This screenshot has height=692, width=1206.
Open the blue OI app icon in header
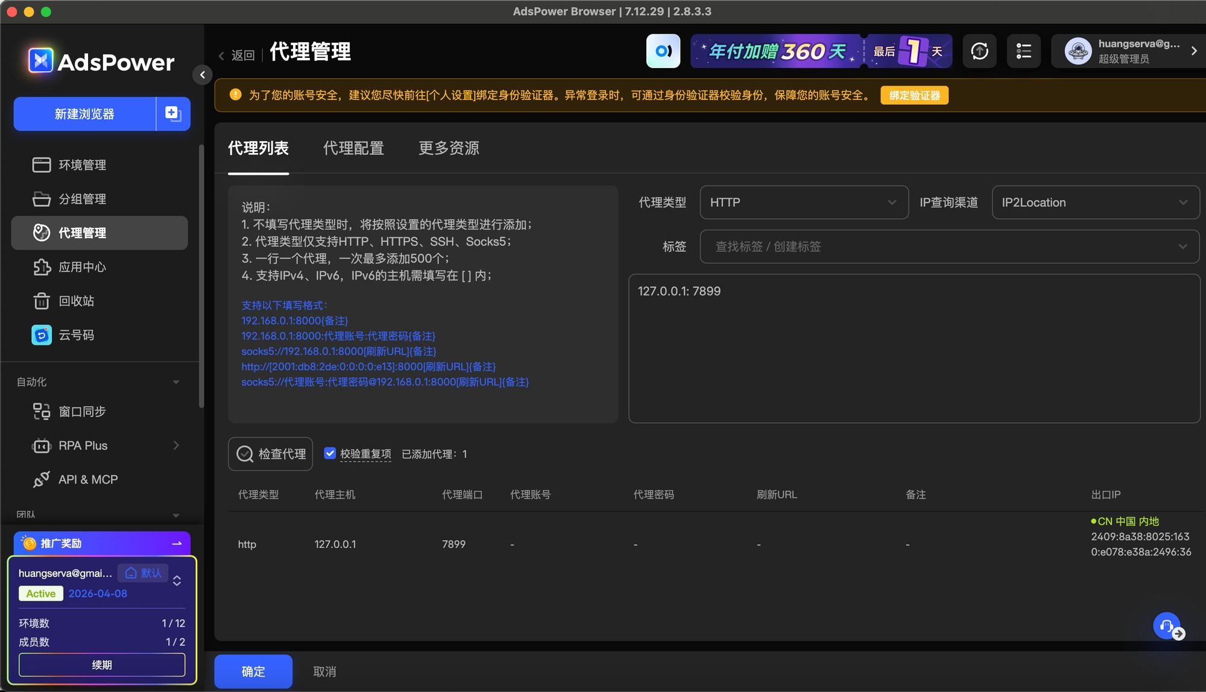[x=663, y=51]
